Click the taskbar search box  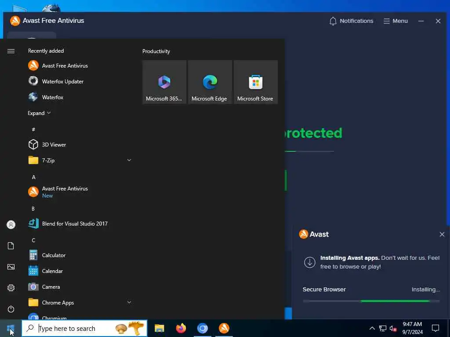click(84, 328)
